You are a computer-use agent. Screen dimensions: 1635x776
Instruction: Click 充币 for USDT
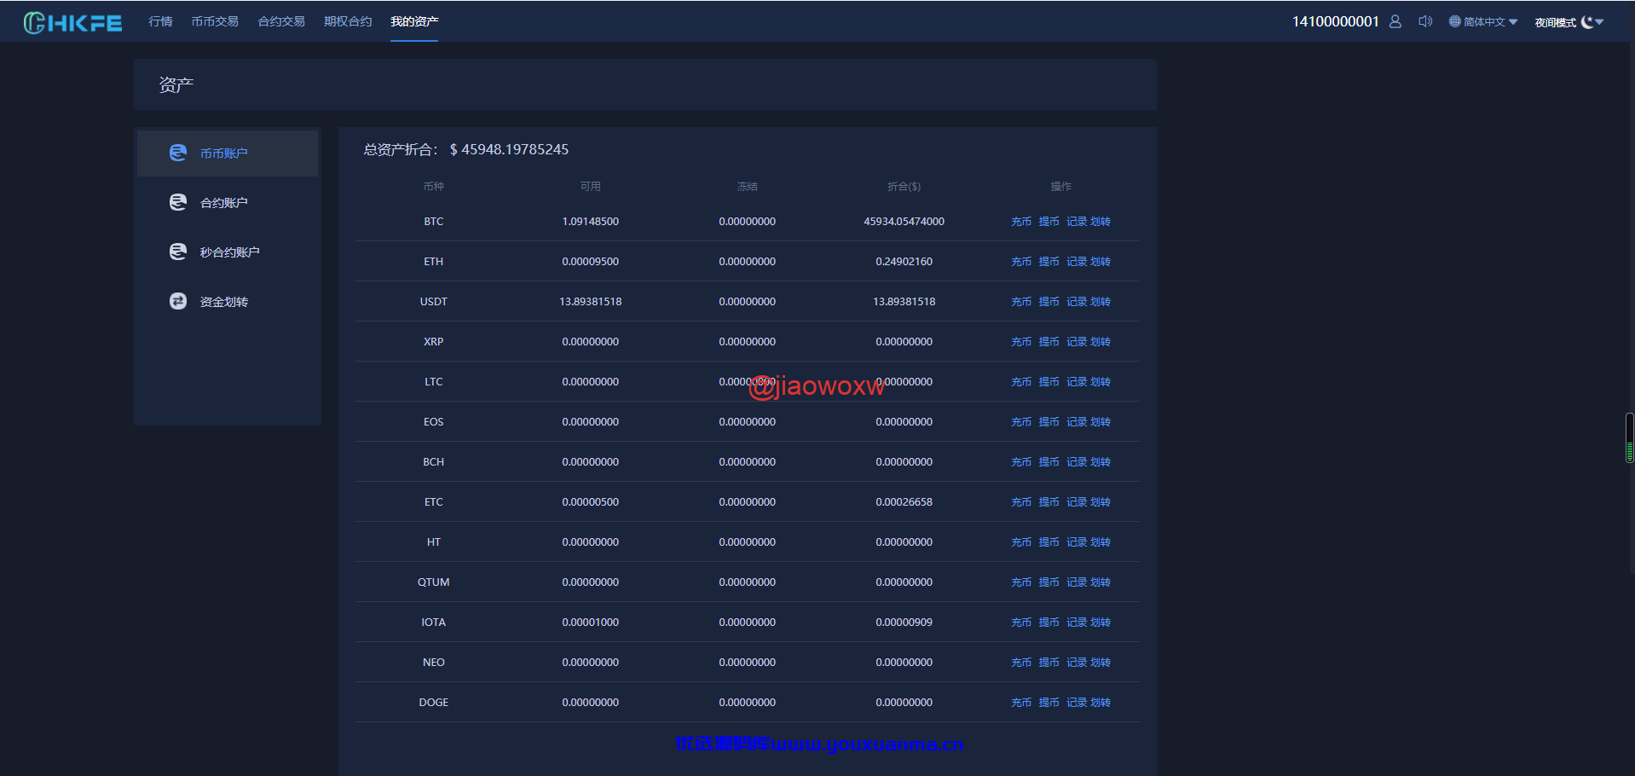point(1021,302)
